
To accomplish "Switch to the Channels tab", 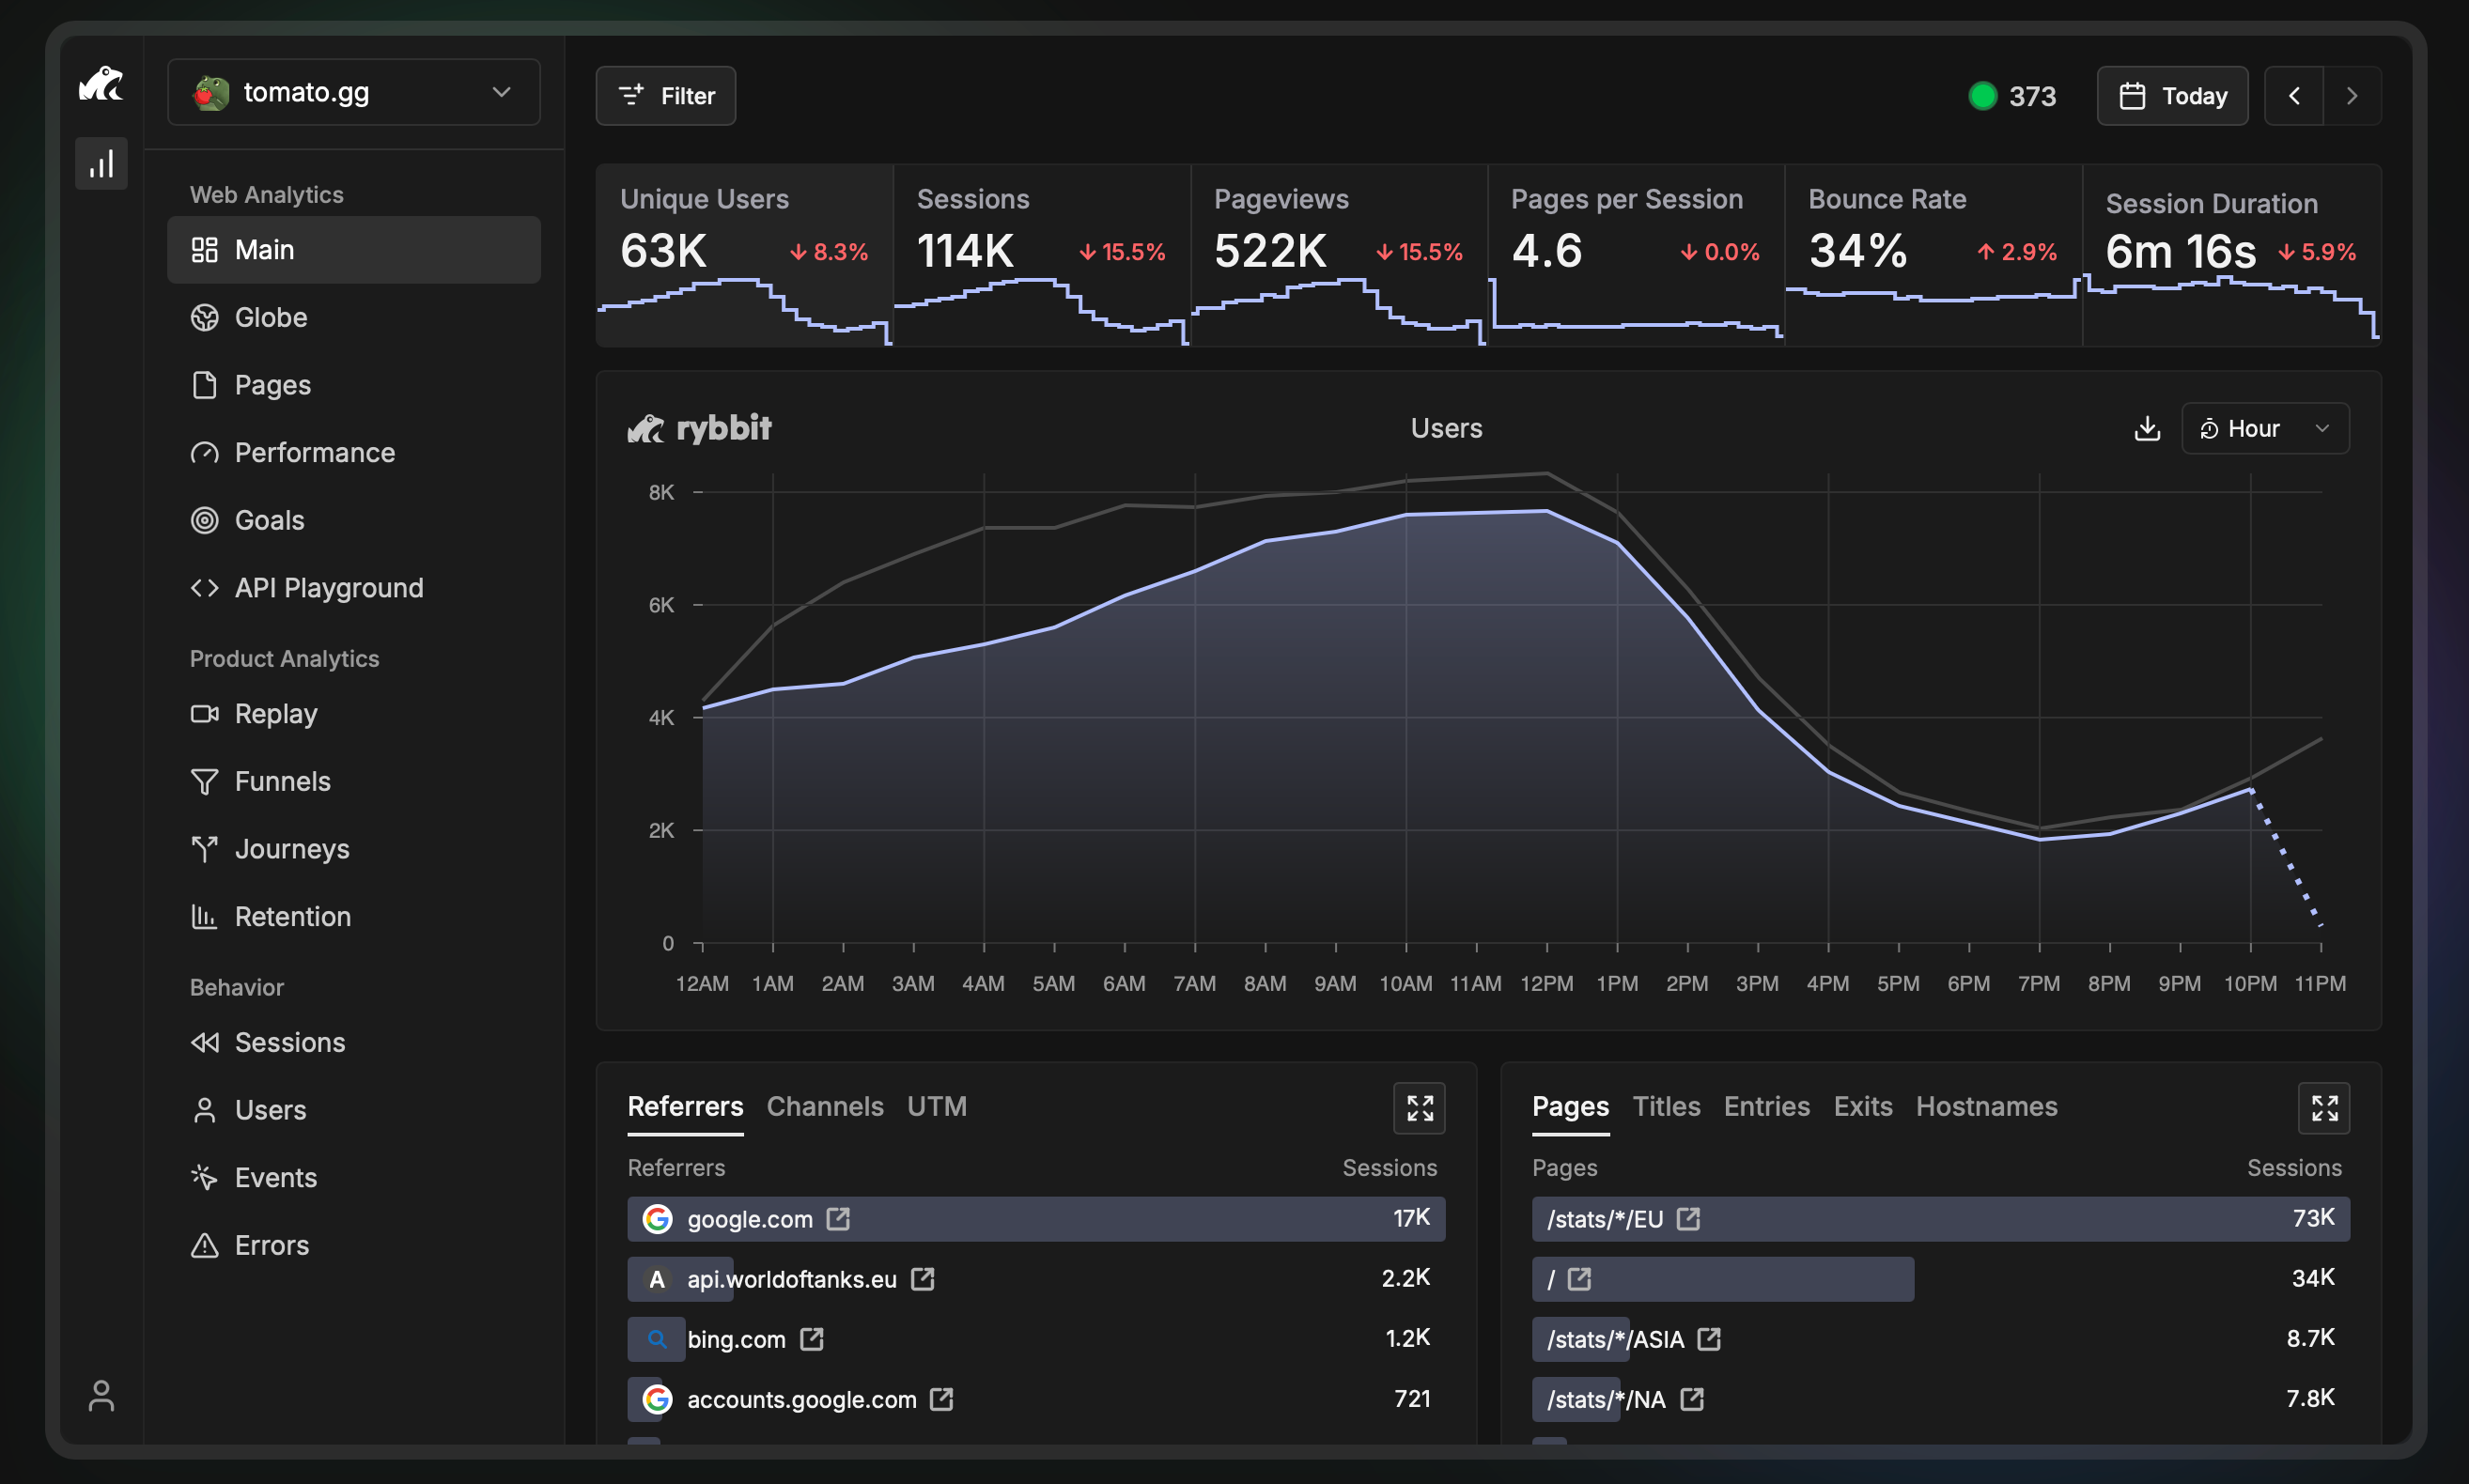I will 824,1106.
